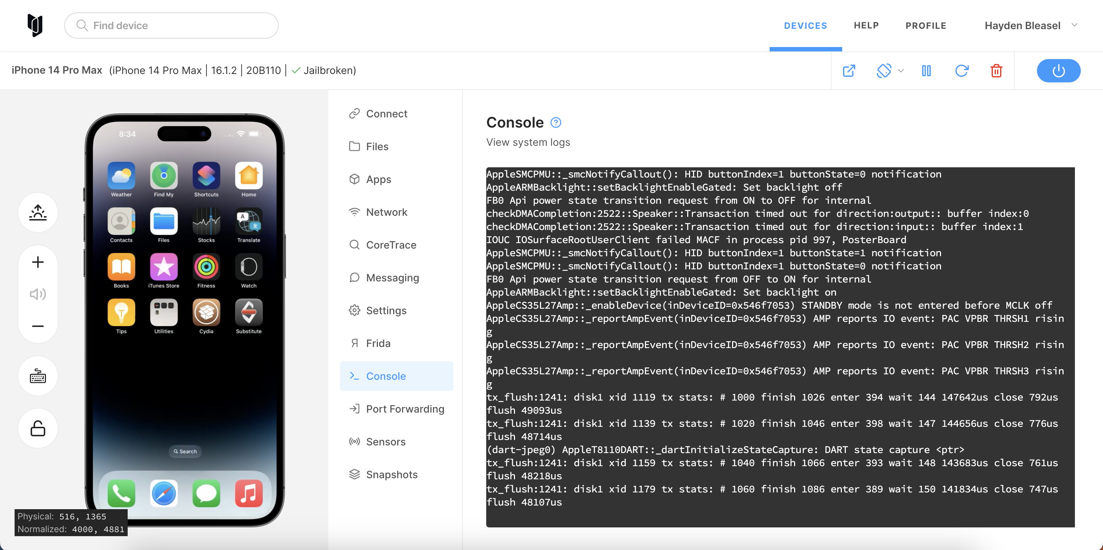Click the speaker volume icon

click(x=38, y=294)
